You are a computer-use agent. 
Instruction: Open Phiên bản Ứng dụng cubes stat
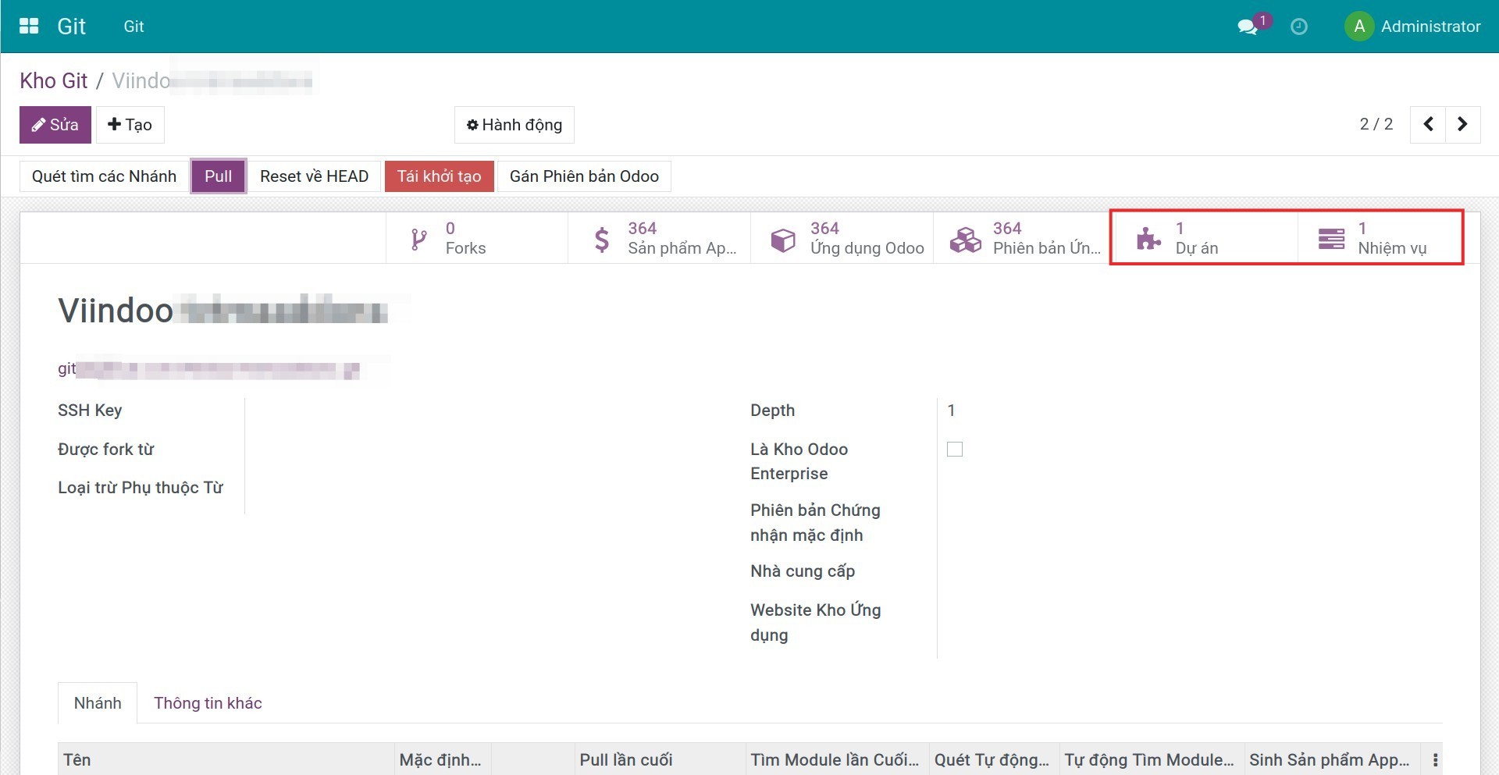click(x=1024, y=238)
